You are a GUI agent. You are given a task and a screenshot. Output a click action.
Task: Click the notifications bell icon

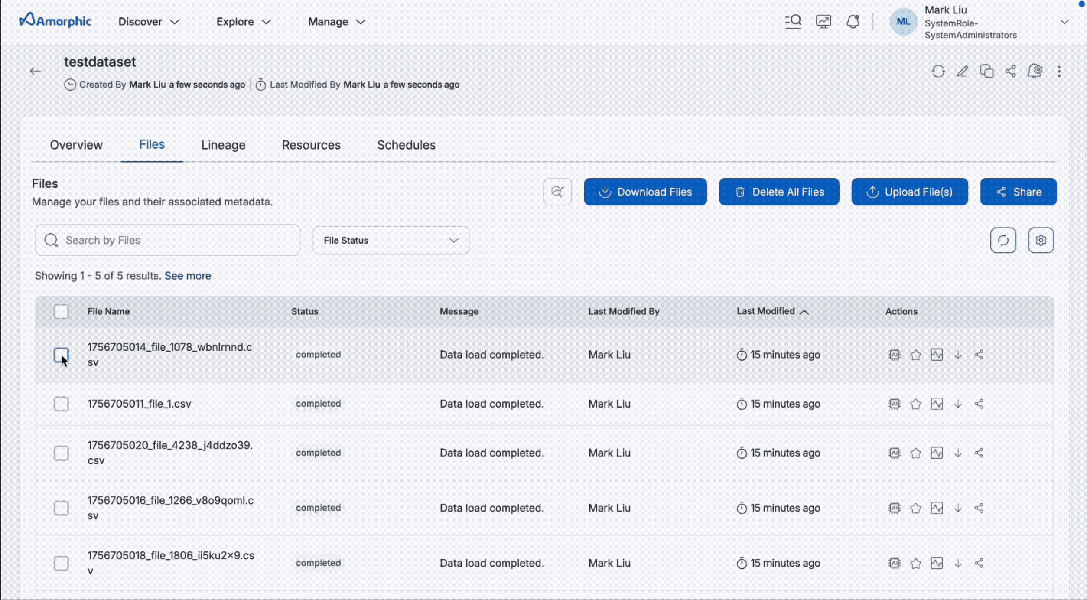(x=853, y=22)
